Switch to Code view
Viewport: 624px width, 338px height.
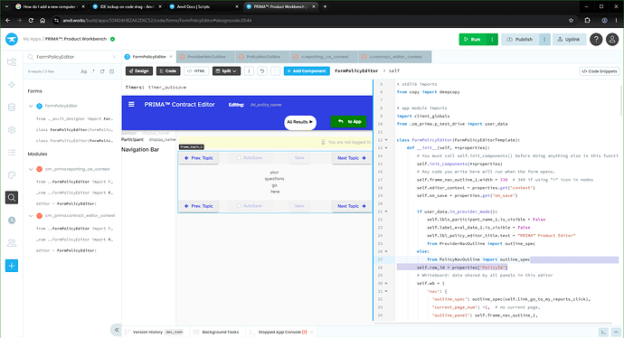pyautogui.click(x=168, y=71)
